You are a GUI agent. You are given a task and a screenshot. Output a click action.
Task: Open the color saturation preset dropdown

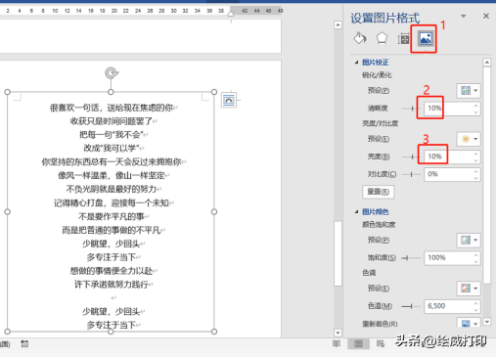click(x=469, y=240)
